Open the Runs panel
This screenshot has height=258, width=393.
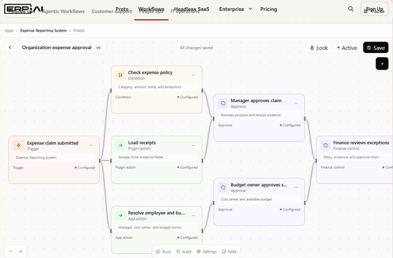coord(163,251)
